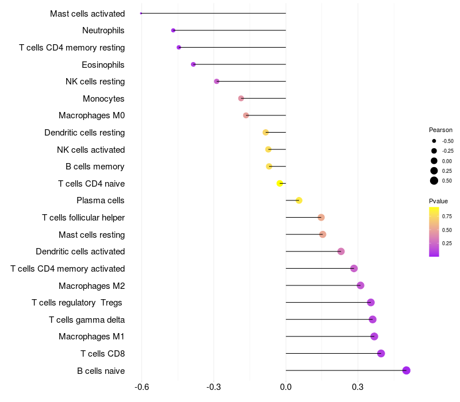The width and height of the screenshot is (460, 402).
Task: Click the Dendritic cells activated point
Action: coord(341,252)
